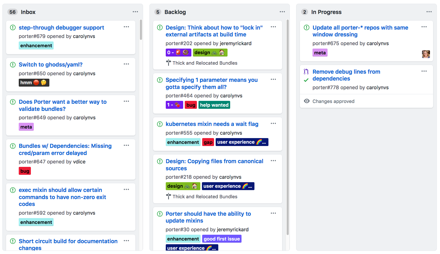Image resolution: width=440 pixels, height=254 pixels.
Task: Open card menu for Update all porter-* repos
Action: click(x=424, y=27)
